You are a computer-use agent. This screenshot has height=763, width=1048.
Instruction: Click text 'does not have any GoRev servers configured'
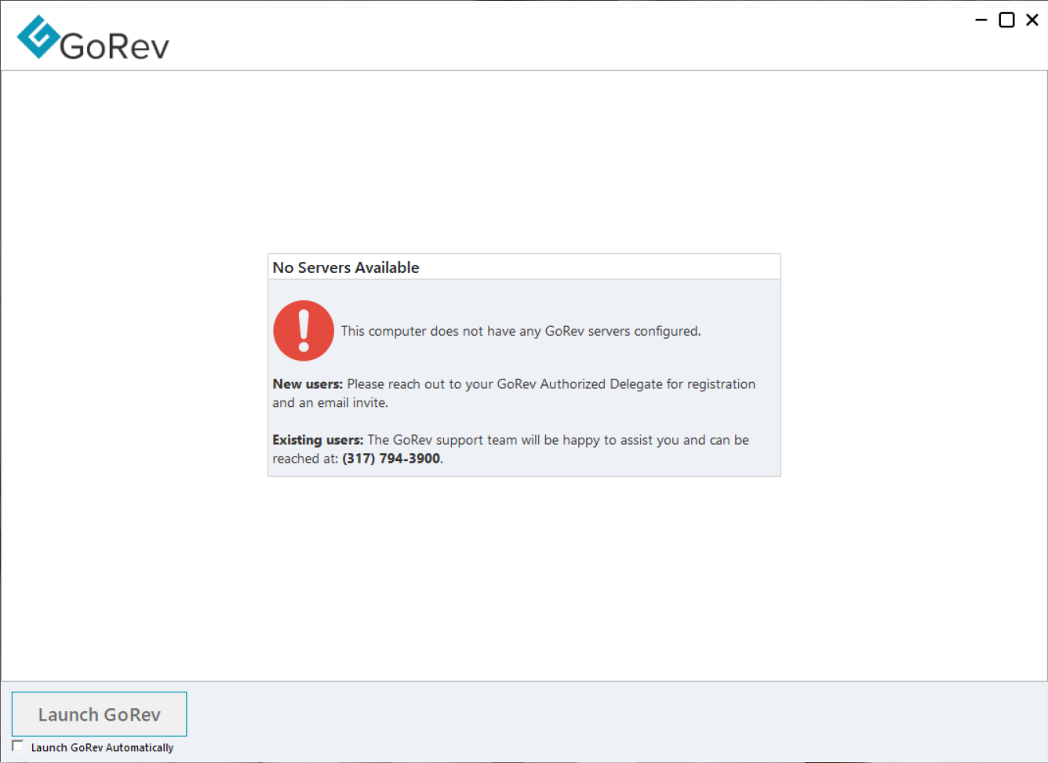pos(565,331)
